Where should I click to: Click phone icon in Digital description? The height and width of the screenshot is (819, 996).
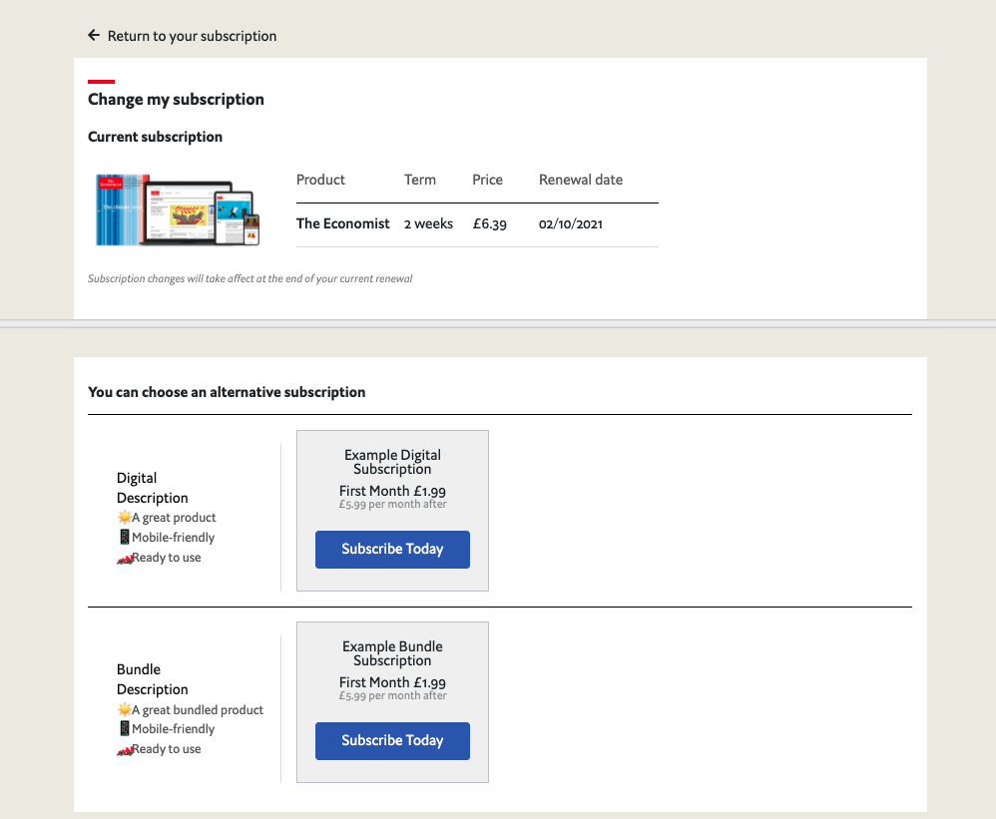(x=125, y=537)
